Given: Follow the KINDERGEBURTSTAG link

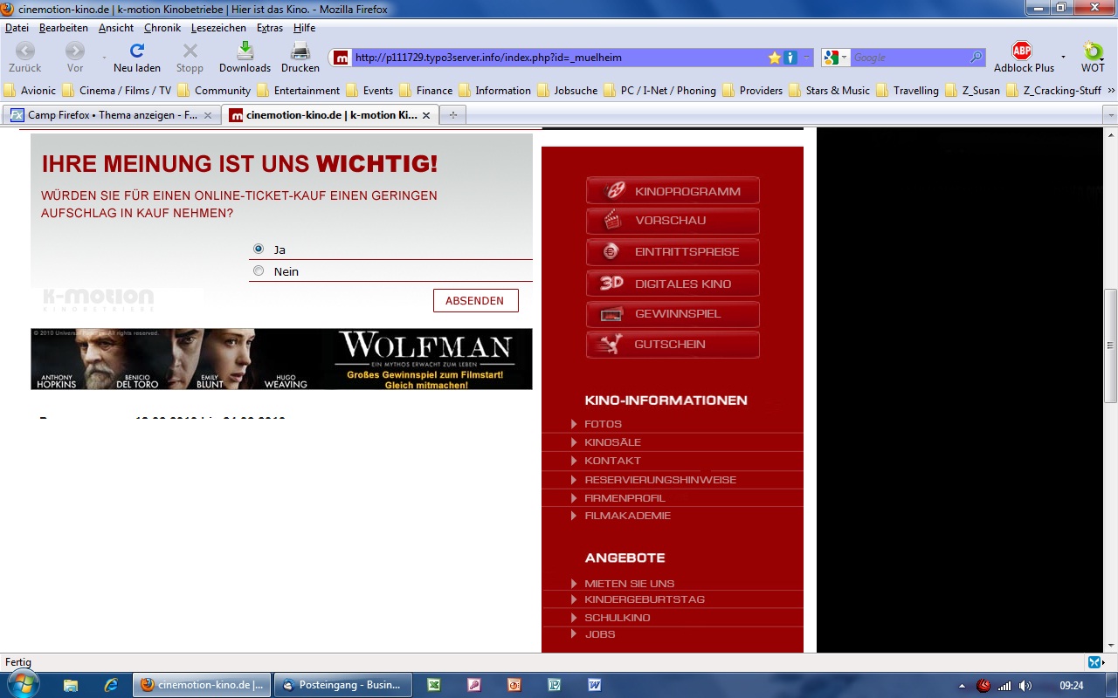Looking at the screenshot, I should pyautogui.click(x=645, y=599).
